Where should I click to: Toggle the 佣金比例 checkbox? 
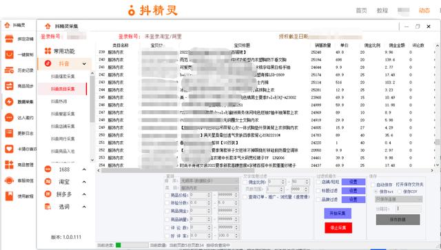(245, 183)
